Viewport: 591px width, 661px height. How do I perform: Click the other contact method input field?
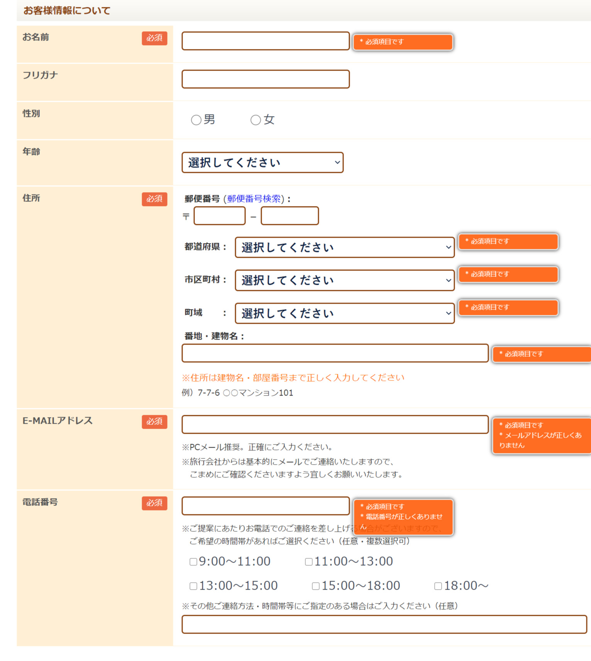(x=384, y=624)
